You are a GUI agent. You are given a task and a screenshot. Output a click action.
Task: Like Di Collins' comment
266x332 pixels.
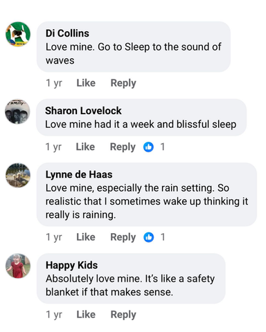click(86, 83)
